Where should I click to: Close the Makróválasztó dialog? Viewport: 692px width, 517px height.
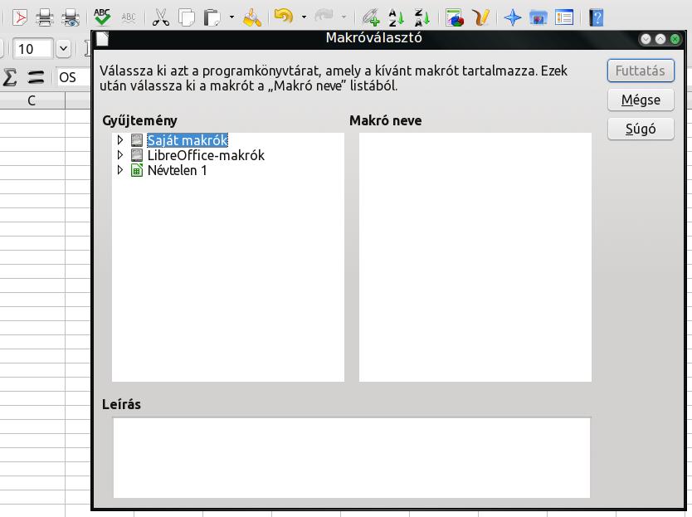[675, 39]
